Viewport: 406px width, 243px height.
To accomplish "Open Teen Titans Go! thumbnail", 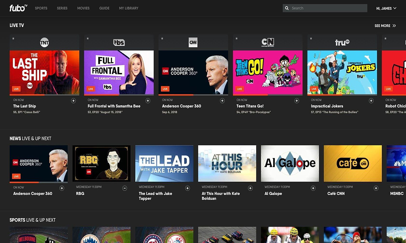I will pos(268,72).
